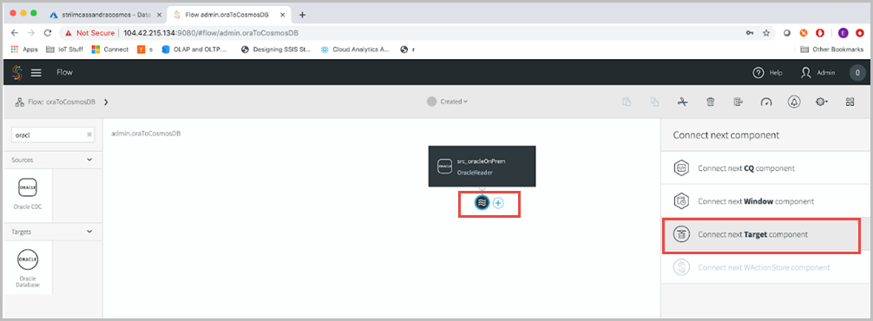Expand the flow breadcrumb chevron arrow
The width and height of the screenshot is (873, 321).
click(x=106, y=102)
